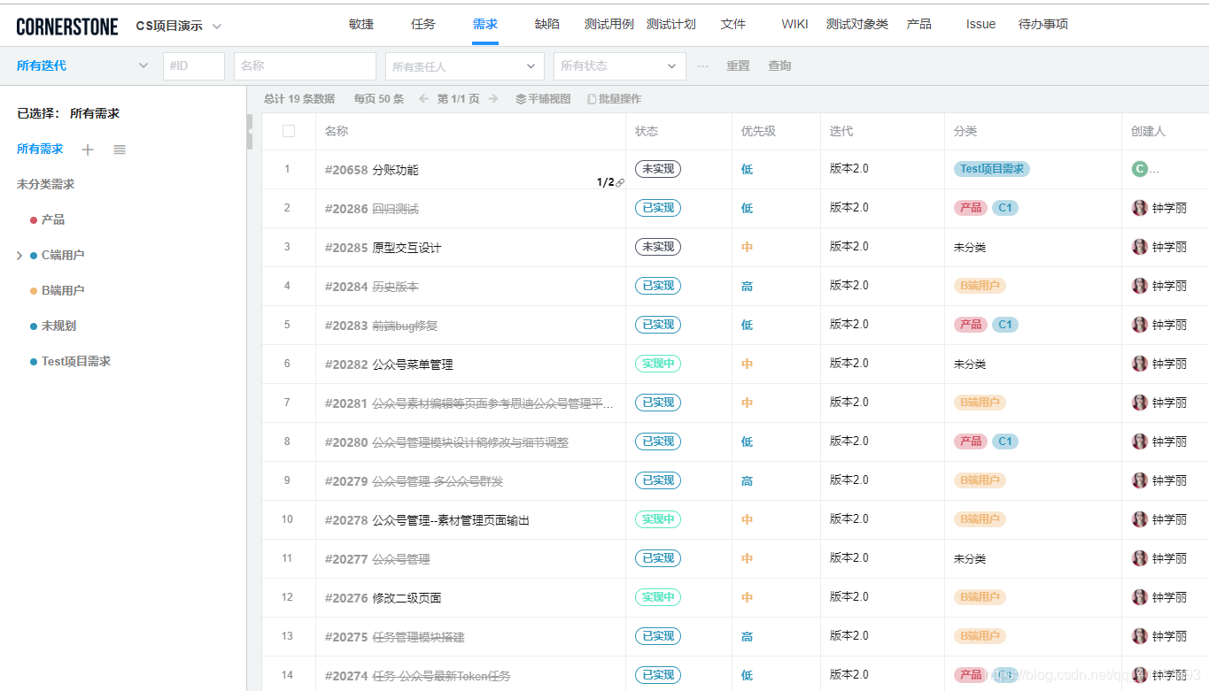Switch to 平铺视图
The width and height of the screenshot is (1209, 691).
[x=543, y=99]
